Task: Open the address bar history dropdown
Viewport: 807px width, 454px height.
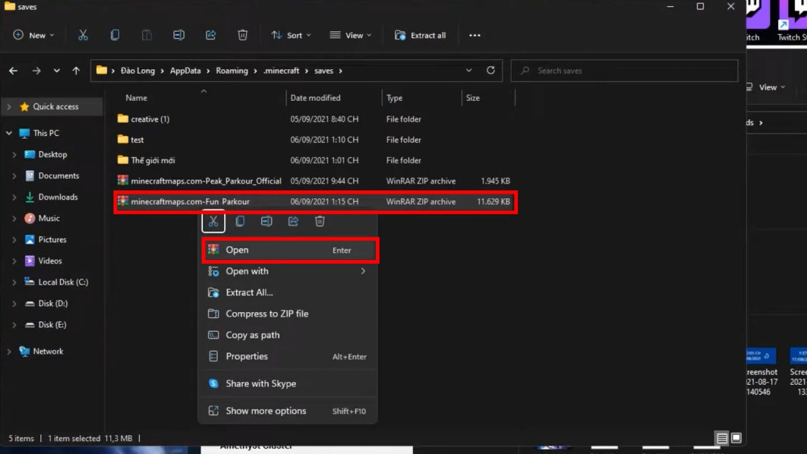Action: click(x=469, y=70)
